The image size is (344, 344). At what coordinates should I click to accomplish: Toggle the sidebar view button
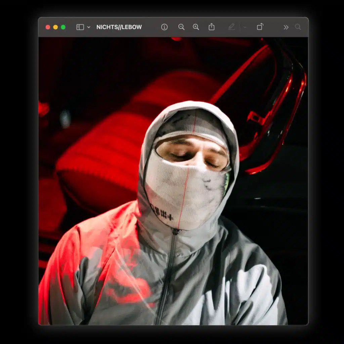[x=80, y=27]
